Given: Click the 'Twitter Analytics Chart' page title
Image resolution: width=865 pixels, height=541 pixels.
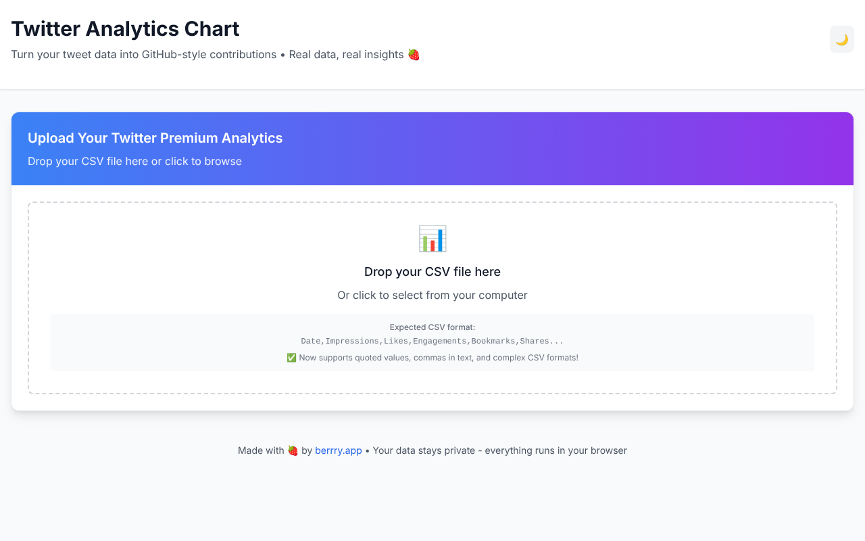Looking at the screenshot, I should click(125, 28).
